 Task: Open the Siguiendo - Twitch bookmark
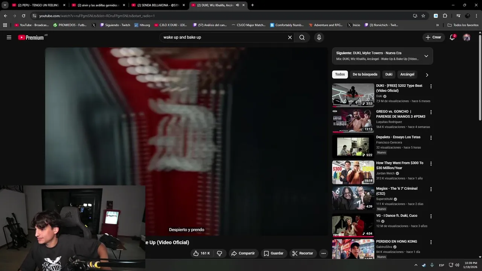(115, 25)
